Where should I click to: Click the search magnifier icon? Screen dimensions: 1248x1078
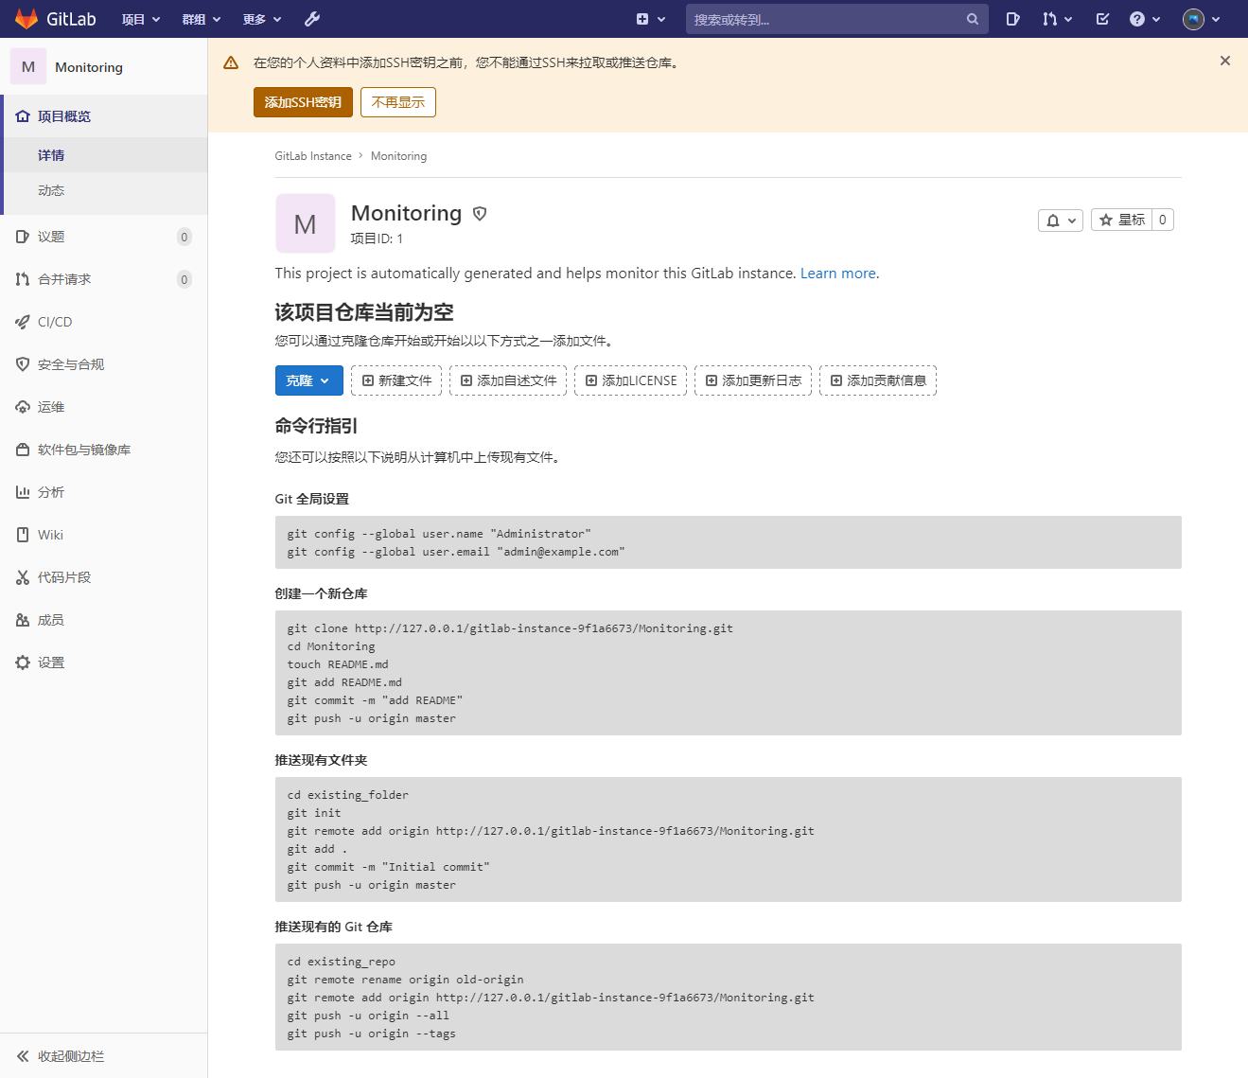[973, 19]
